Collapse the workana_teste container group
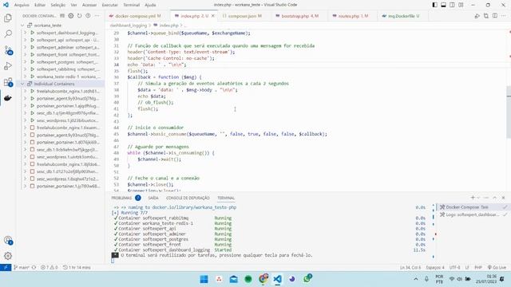Viewport: 511px width, 287px height. click(x=22, y=26)
